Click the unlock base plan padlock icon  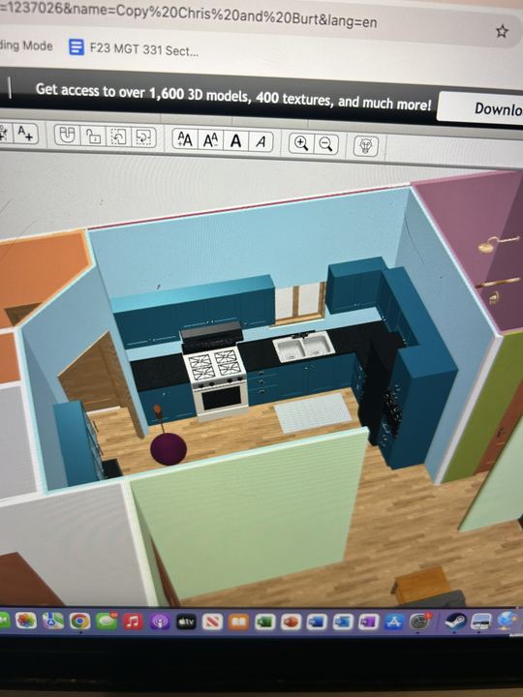93,136
